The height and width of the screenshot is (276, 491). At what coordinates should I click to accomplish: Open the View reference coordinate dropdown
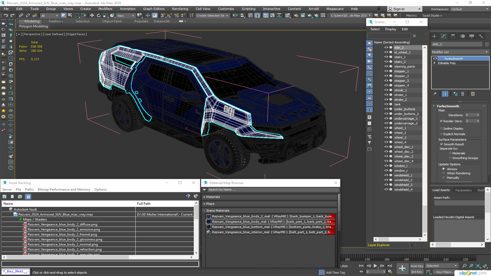125,16
